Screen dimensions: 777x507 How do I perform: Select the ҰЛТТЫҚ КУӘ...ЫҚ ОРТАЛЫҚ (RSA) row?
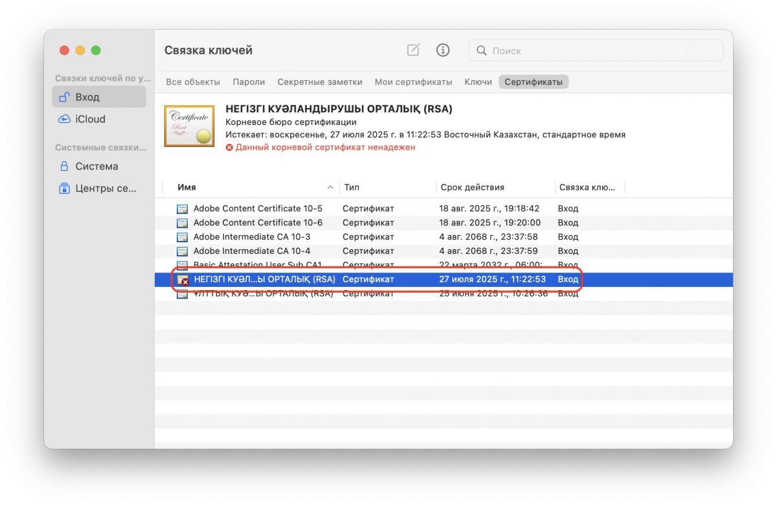[444, 294]
